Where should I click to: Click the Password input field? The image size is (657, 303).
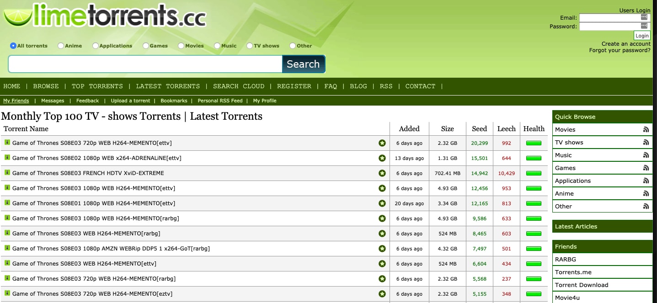tap(614, 26)
